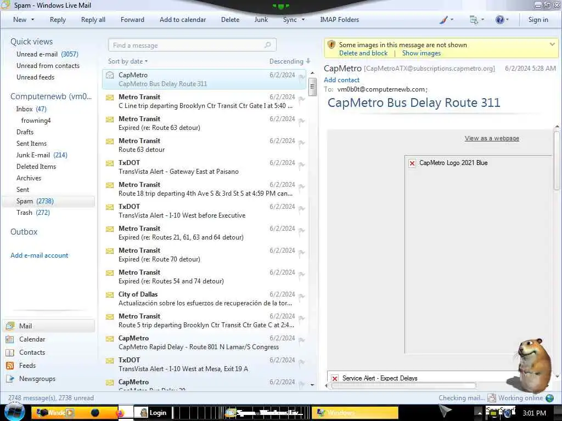Image resolution: width=562 pixels, height=421 pixels.
Task: Click the Firefox icon on the taskbar
Action: (x=120, y=413)
